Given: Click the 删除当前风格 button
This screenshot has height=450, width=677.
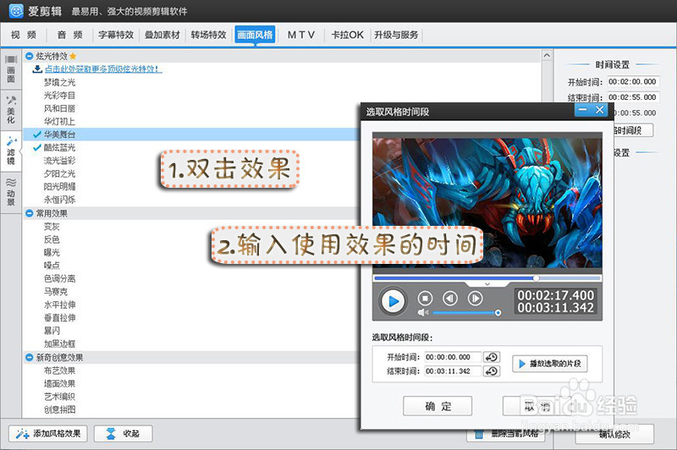Looking at the screenshot, I should coord(505,434).
